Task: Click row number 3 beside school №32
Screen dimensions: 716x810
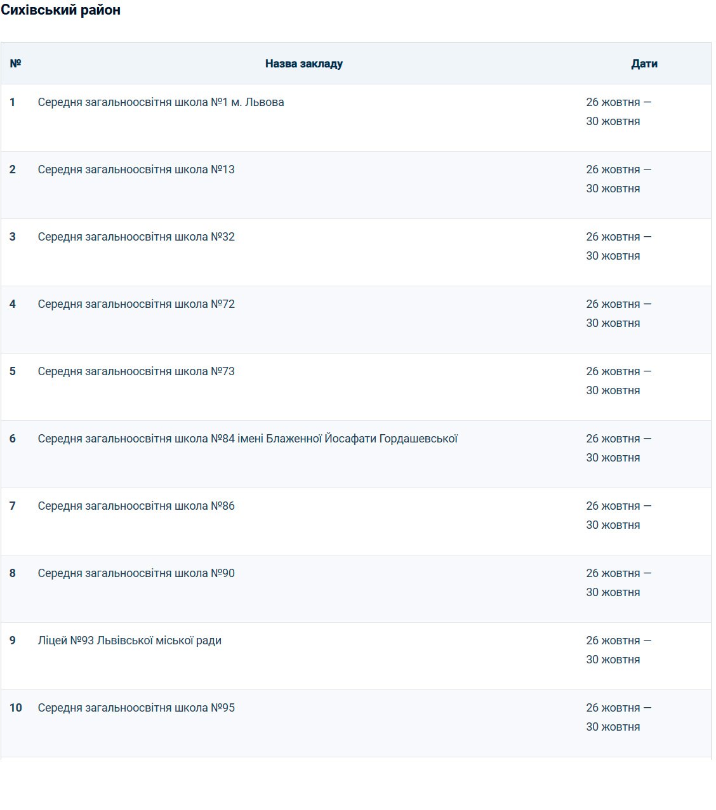Action: (13, 237)
